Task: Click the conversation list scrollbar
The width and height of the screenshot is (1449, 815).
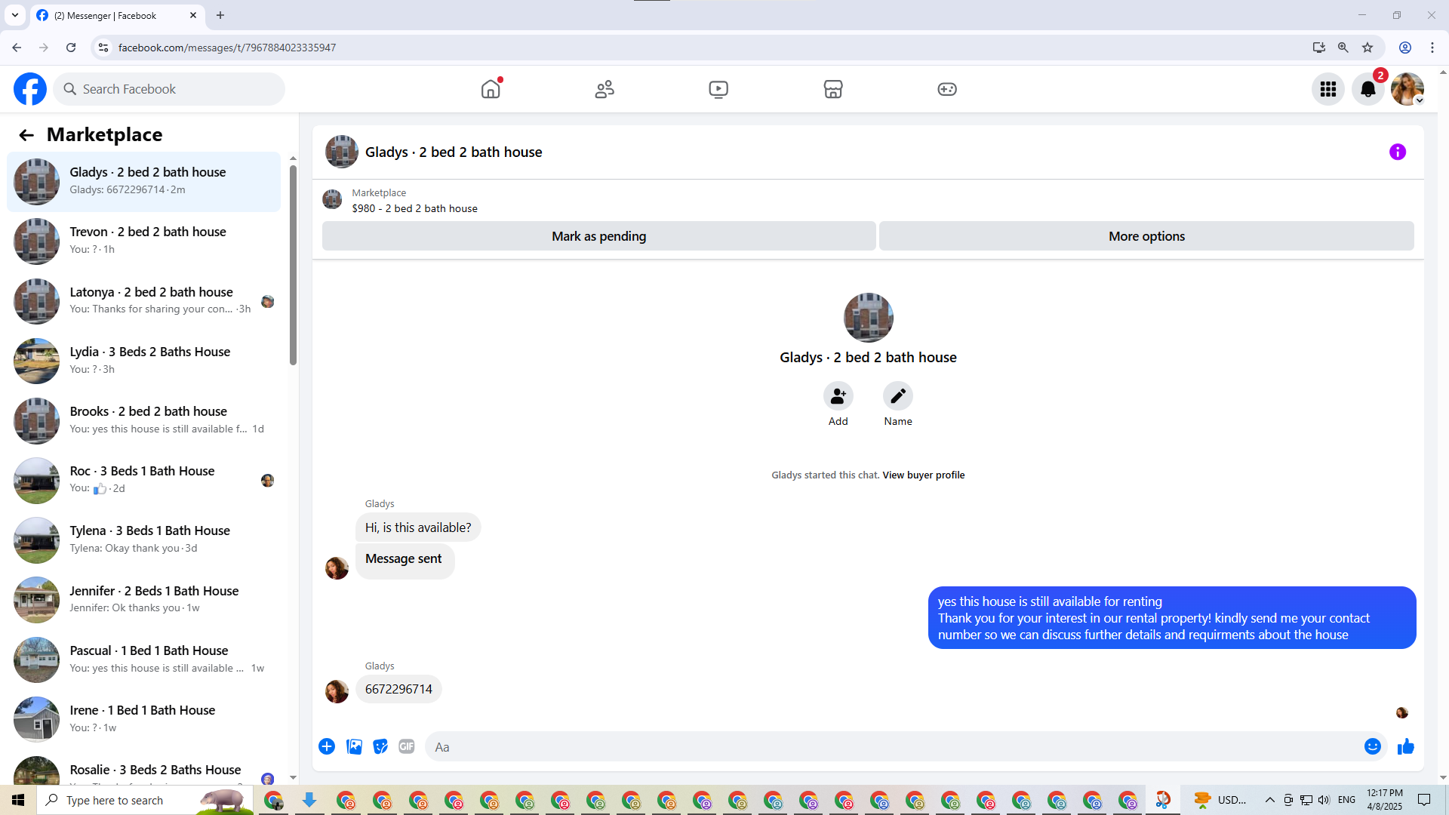Action: tap(293, 264)
